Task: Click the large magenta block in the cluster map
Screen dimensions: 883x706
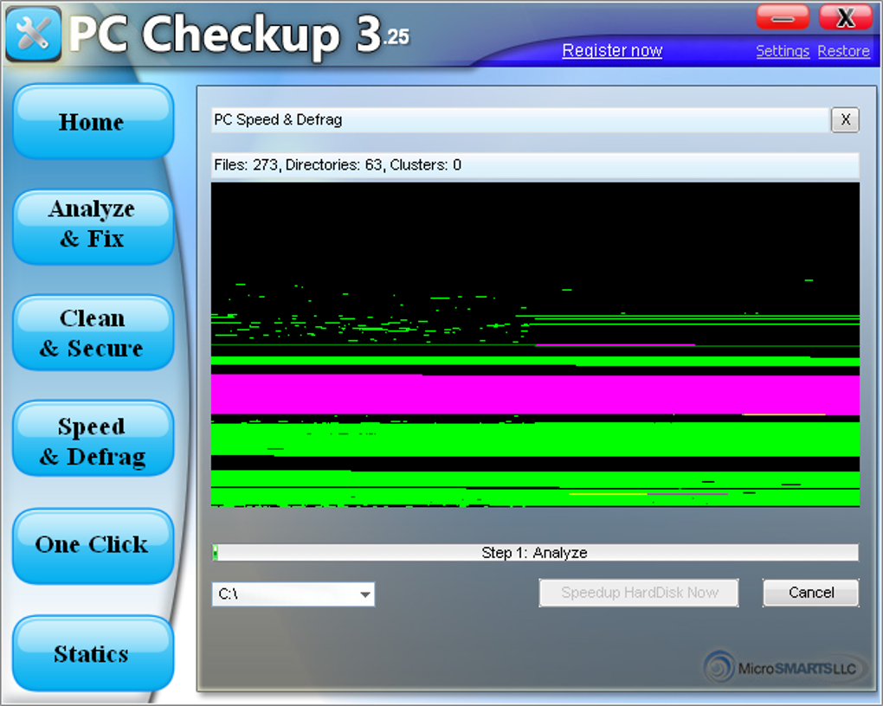Action: [535, 395]
